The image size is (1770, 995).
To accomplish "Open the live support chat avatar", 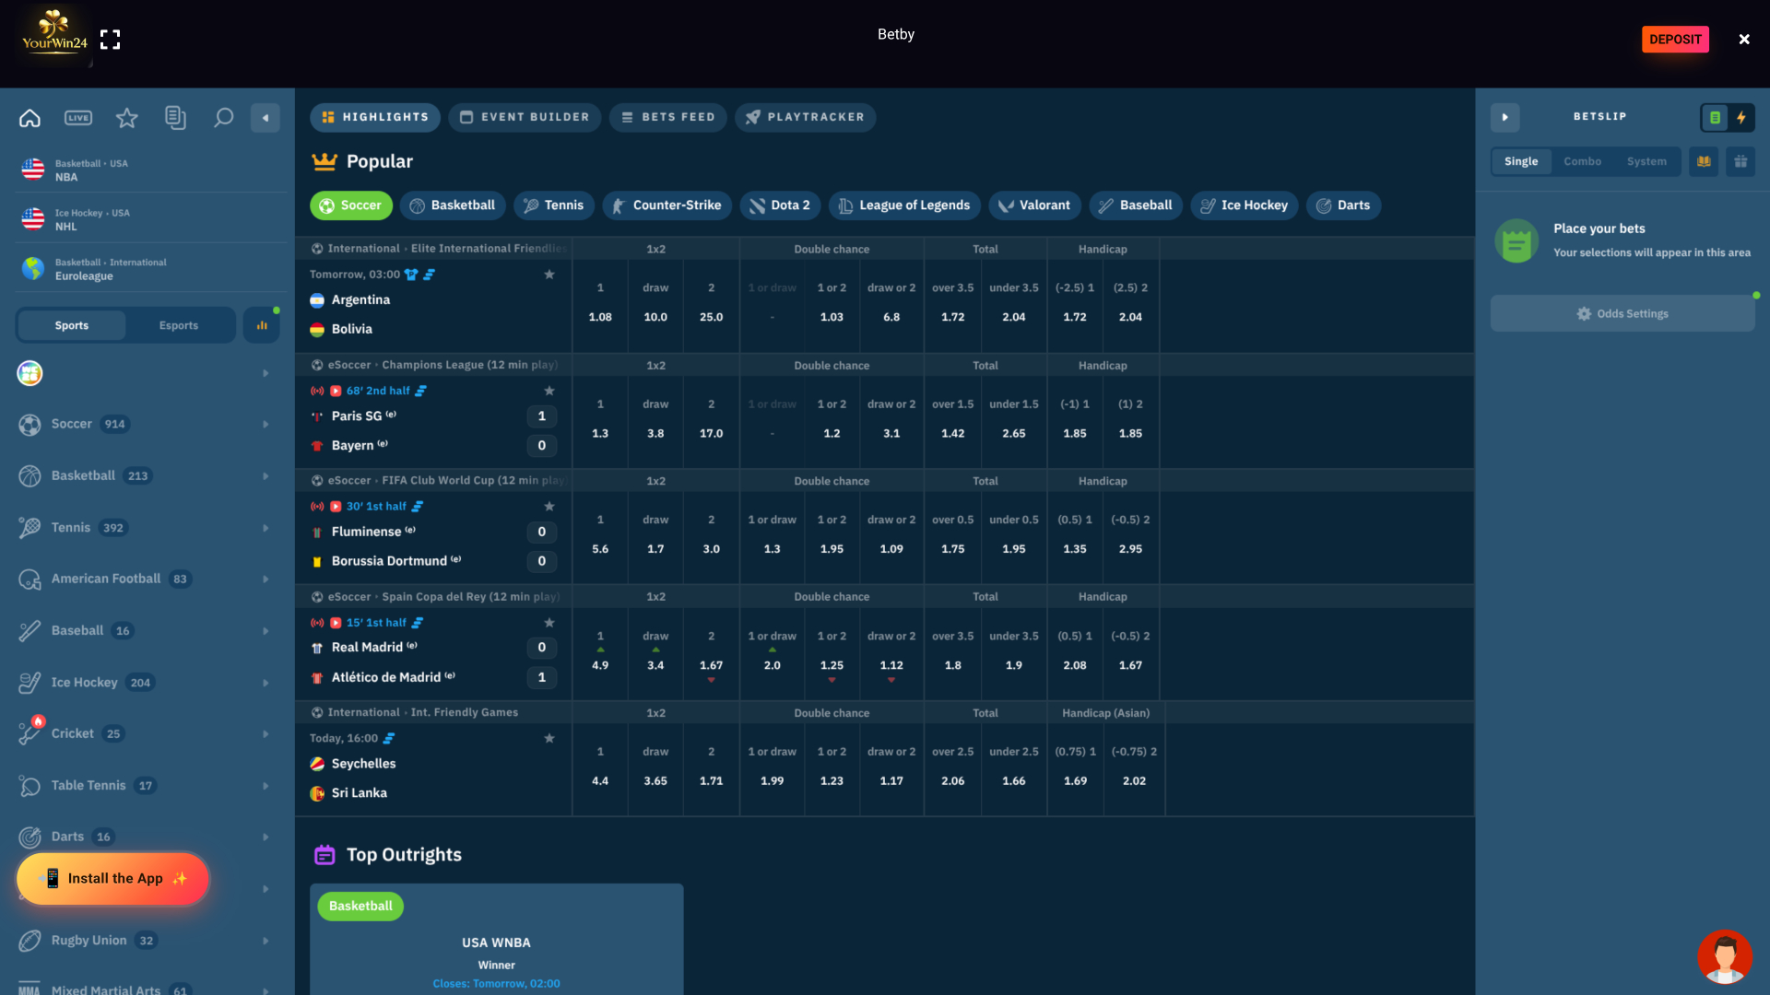I will coord(1725,957).
